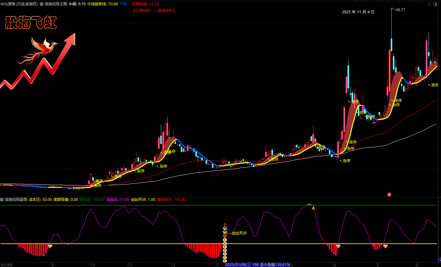Click the diamond icon at top right
The image size is (441, 267).
[x=429, y=4]
